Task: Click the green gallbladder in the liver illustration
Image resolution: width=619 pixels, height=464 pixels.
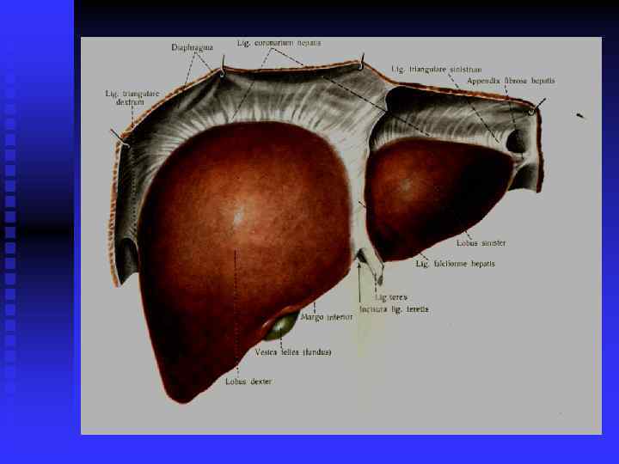Action: (x=282, y=326)
